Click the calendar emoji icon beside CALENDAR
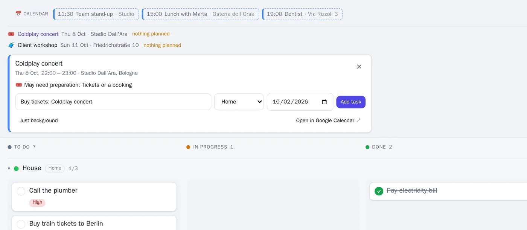527x230 pixels. pos(18,14)
